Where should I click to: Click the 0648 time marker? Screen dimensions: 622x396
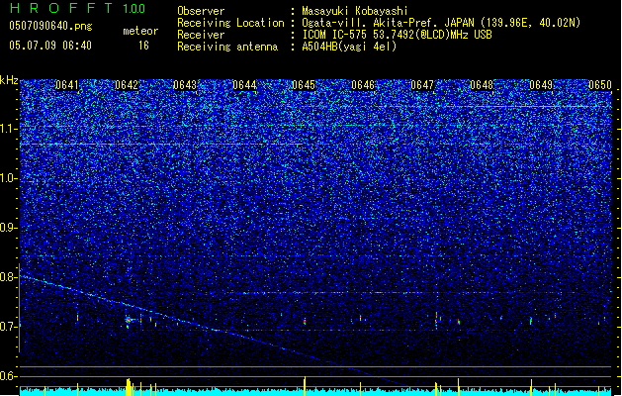click(x=482, y=85)
